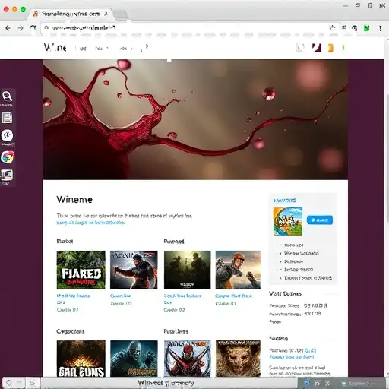The image size is (389, 389).
Task: Open the browser kebab menu
Action: (x=380, y=28)
